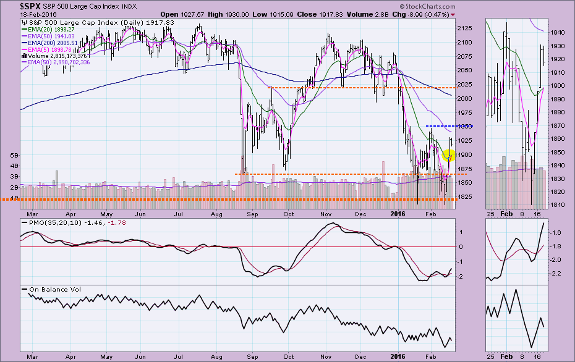The image size is (575, 362).
Task: Click the EMA(5) 1898.78 legend entry
Action: (49, 49)
